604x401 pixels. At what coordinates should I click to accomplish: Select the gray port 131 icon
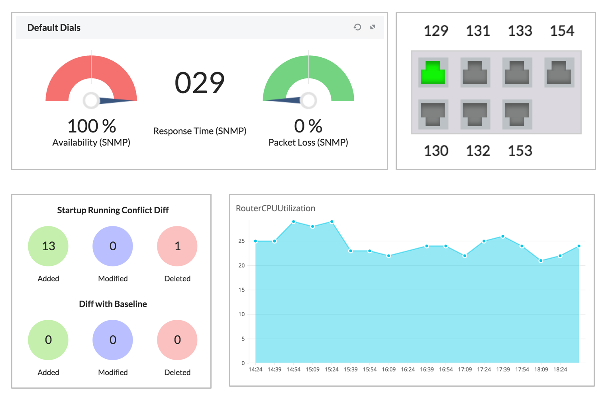click(475, 72)
